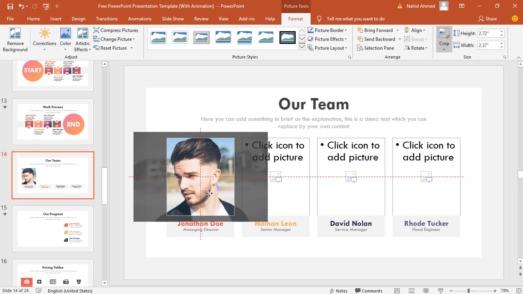The height and width of the screenshot is (294, 523).
Task: Click the Crop tool
Action: [444, 39]
